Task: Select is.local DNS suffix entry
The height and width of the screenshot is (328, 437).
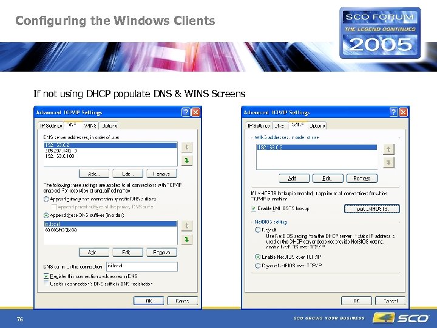Action: [x=110, y=224]
